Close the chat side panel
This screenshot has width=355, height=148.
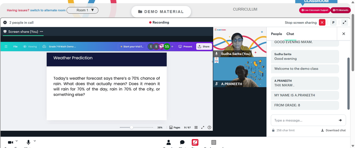coord(344,34)
